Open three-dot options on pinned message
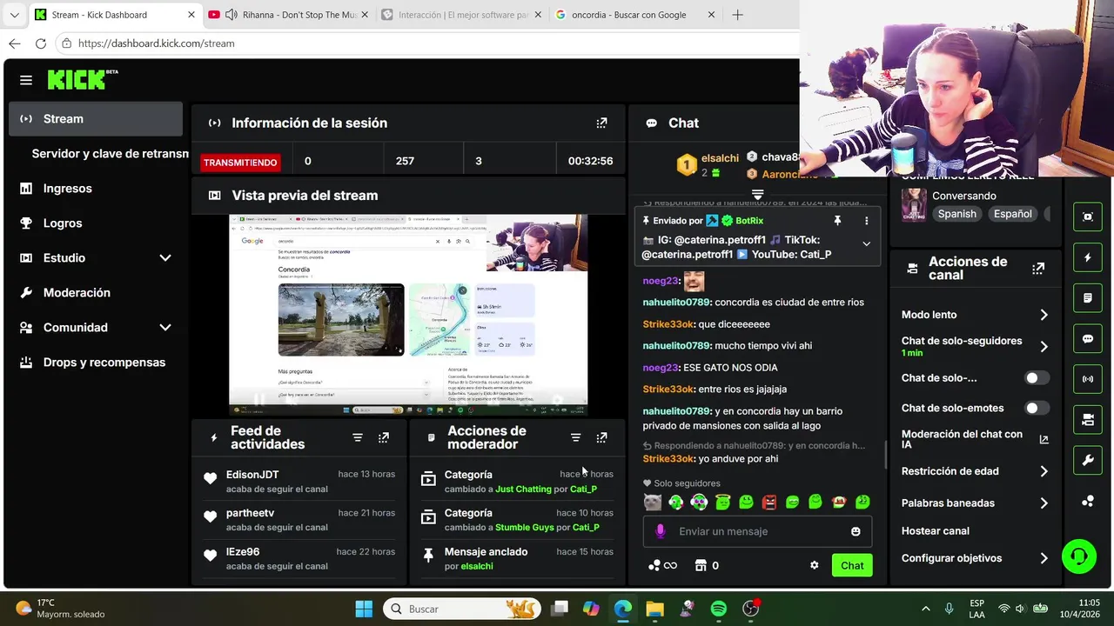The height and width of the screenshot is (626, 1114). 866,221
